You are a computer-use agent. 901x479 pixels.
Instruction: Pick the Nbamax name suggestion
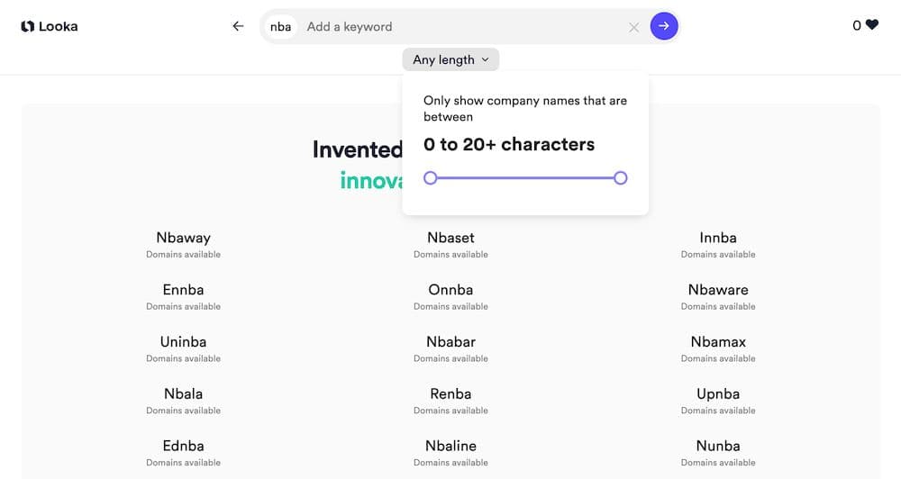(x=718, y=342)
